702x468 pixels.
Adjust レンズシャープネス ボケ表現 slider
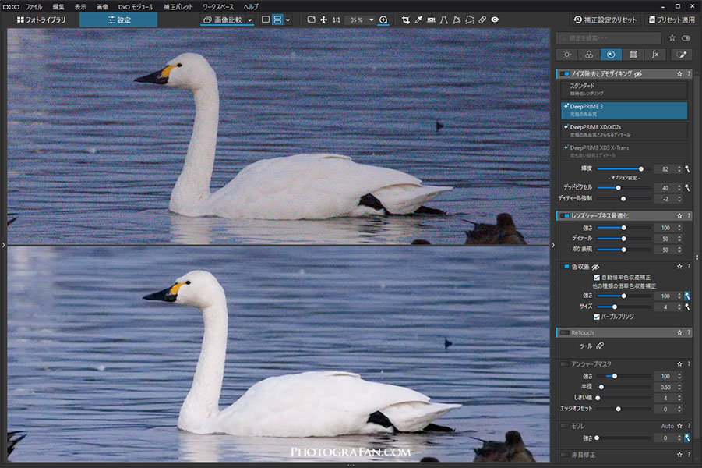pos(624,250)
